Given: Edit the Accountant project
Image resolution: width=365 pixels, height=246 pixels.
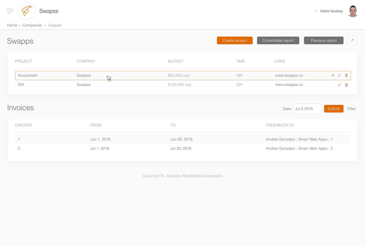Looking at the screenshot, I should (339, 76).
